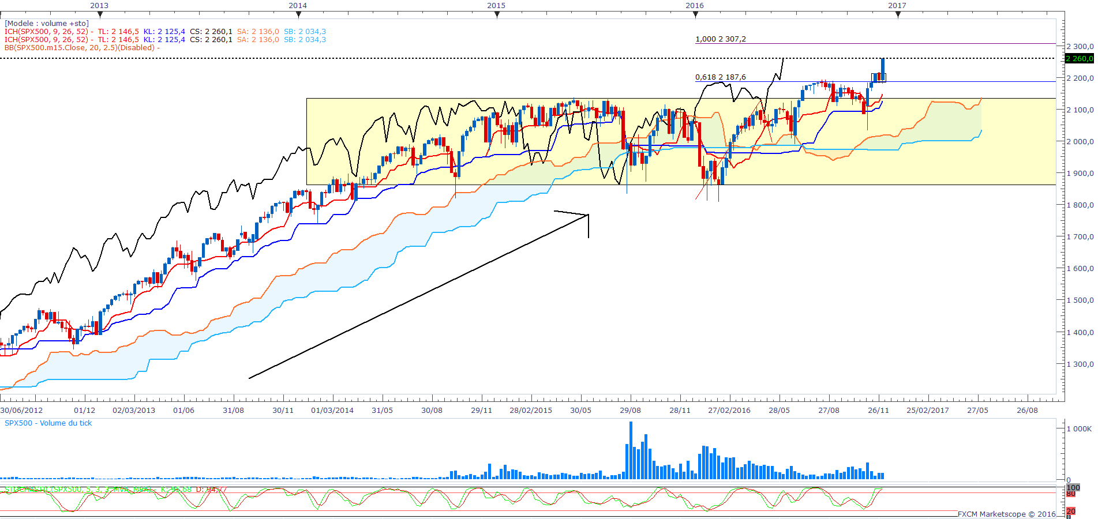This screenshot has height=519, width=1098.
Task: Click the 28/02/2015 date axis label
Action: click(531, 411)
